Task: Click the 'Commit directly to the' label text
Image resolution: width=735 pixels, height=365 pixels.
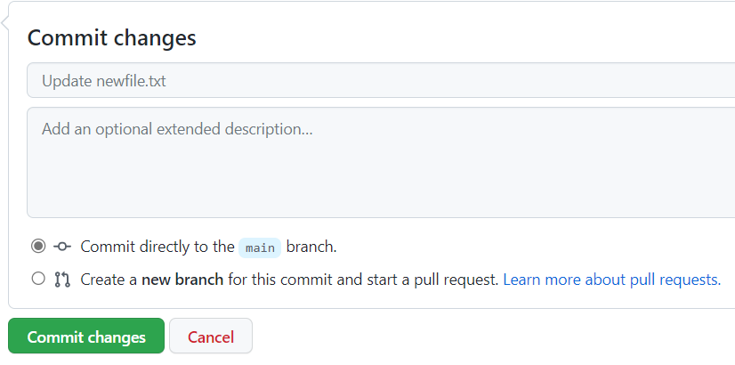Action: pyautogui.click(x=157, y=247)
